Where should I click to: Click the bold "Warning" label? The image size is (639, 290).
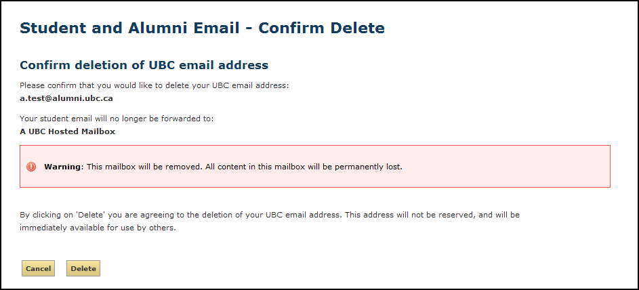coord(62,166)
